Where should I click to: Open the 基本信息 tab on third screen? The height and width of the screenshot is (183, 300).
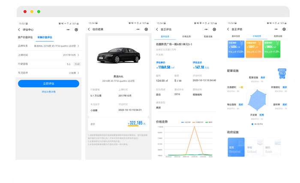(x=165, y=36)
